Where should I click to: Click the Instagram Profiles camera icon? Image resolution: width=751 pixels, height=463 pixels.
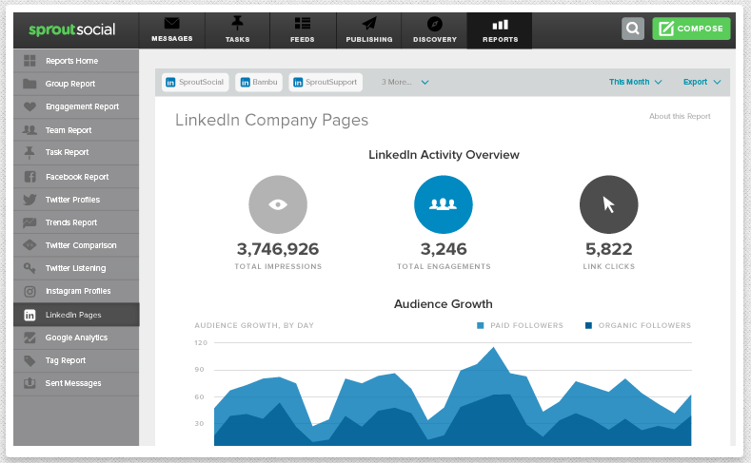point(30,291)
